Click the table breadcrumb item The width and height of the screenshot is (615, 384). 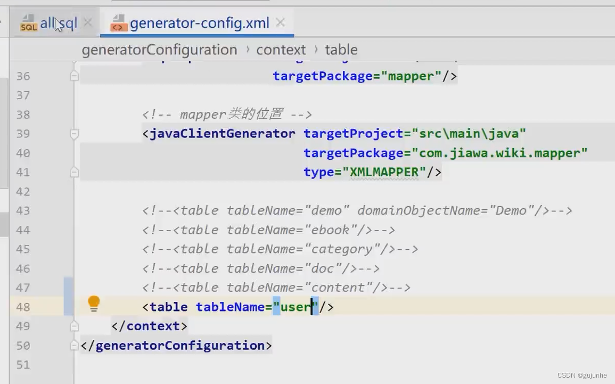click(341, 50)
